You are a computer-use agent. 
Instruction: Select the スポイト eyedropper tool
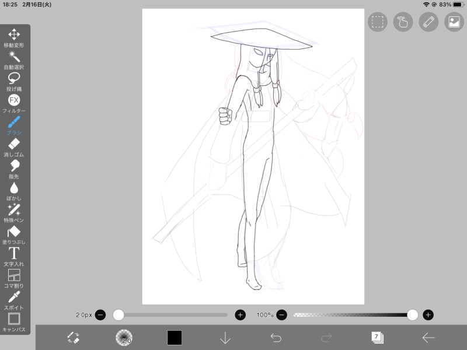coord(13,300)
